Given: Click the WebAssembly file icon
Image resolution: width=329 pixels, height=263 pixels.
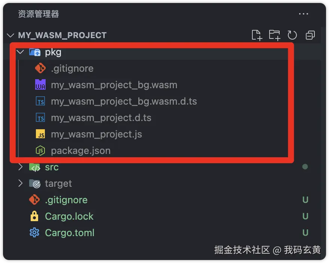Looking at the screenshot, I should pyautogui.click(x=40, y=85).
